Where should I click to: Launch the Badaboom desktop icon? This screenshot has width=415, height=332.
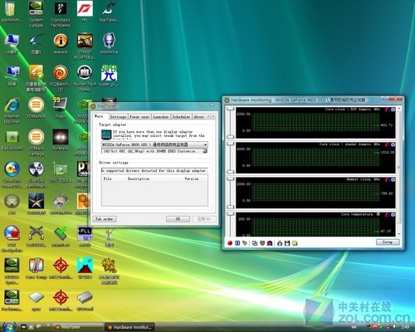click(x=12, y=140)
